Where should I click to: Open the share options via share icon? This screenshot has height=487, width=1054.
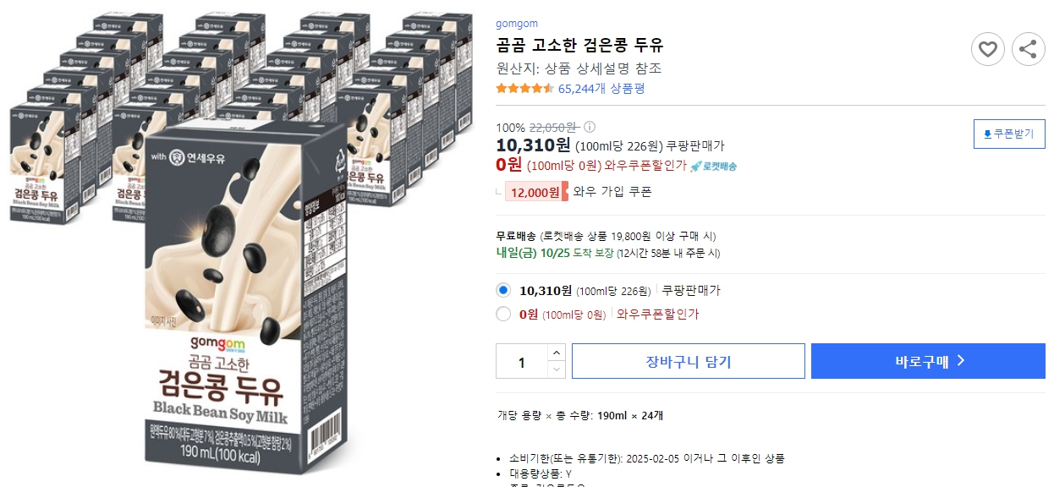coord(1029,49)
